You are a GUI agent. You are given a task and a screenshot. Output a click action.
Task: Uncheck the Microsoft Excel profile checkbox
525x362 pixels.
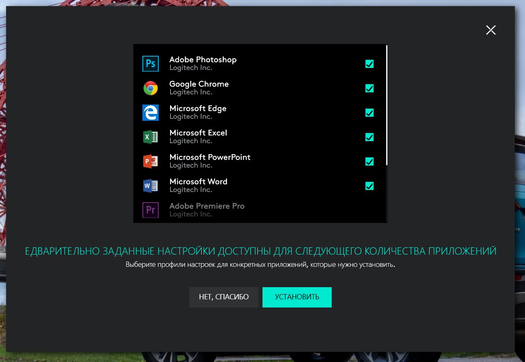370,137
